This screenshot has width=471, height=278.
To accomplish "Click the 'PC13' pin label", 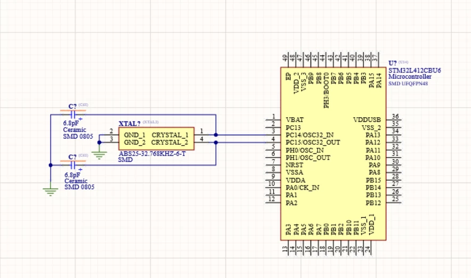I will 293,128.
